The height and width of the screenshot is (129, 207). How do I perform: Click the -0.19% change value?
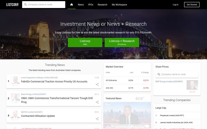(x=146, y=88)
